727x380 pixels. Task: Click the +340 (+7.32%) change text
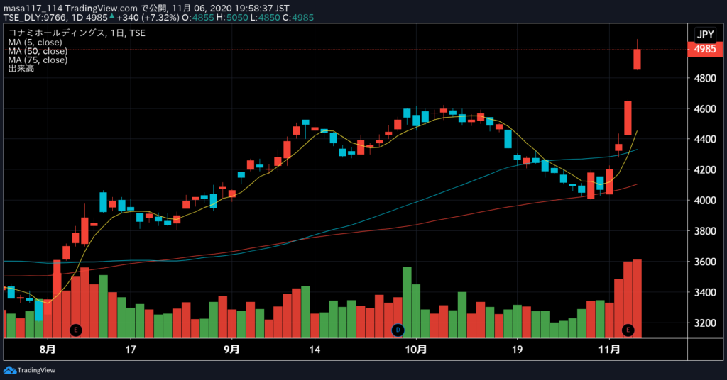148,18
